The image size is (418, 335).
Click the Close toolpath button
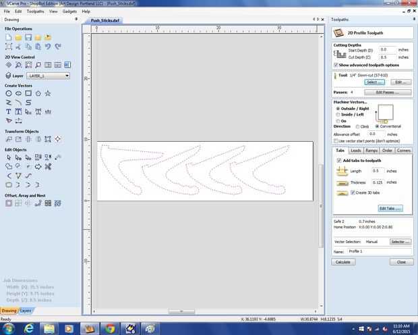click(x=401, y=262)
